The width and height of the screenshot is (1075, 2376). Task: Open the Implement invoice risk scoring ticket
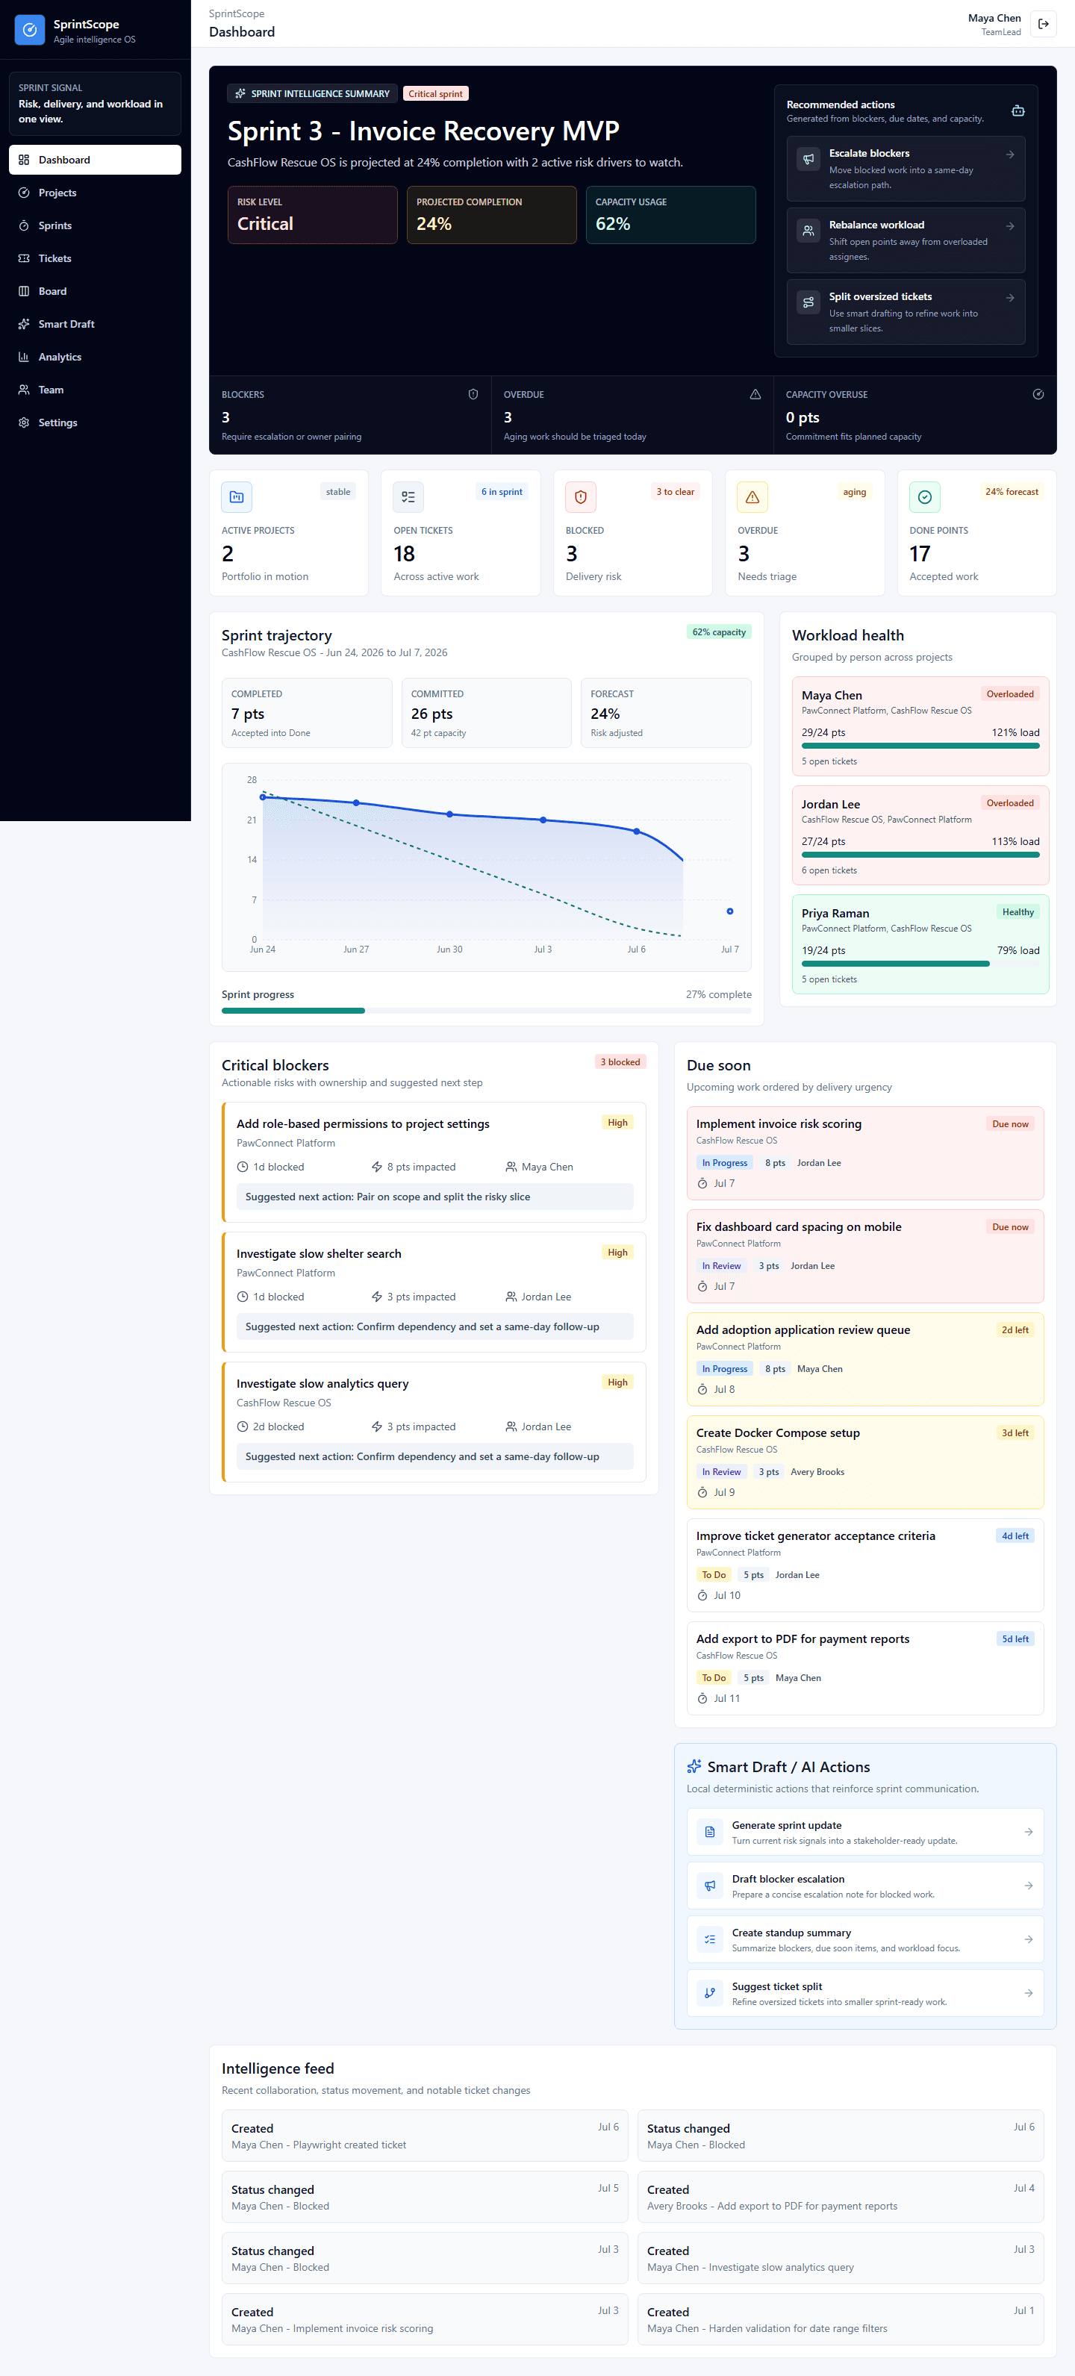[865, 1153]
